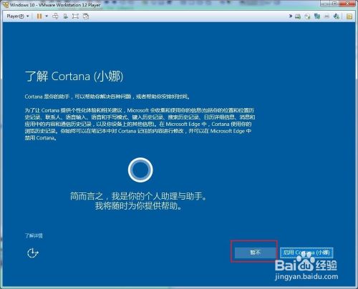This screenshot has height=289, width=358.
Task: Minimize the VMware Player window
Action: pos(325,4)
